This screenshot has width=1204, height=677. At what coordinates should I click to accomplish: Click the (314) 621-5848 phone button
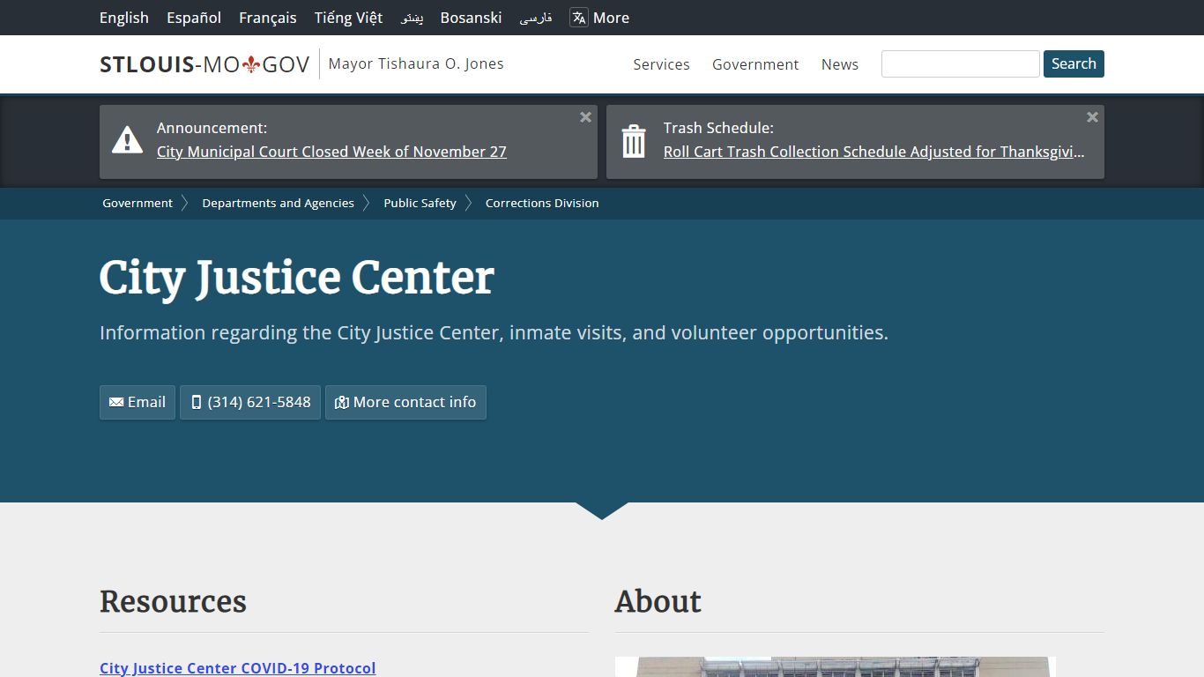250,402
